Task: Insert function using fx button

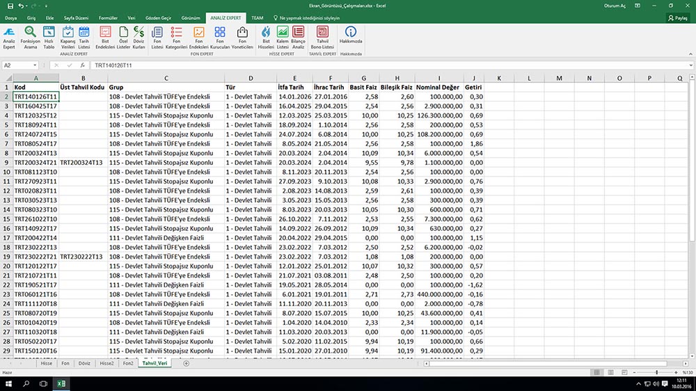Action: point(83,65)
